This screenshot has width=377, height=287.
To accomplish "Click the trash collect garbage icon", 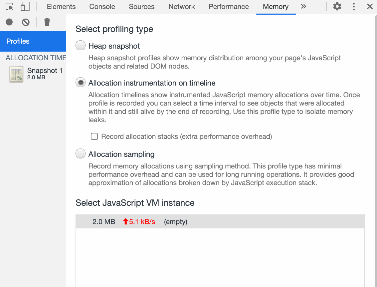I will tap(47, 22).
